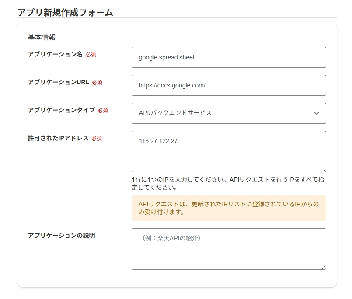Screen dimensions: 352x299
Task: Click the アプリ新規作成フォーム page title
Action: [x=65, y=12]
